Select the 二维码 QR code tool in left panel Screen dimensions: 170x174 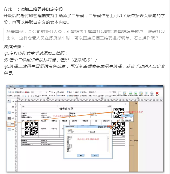pyautogui.click(x=11, y=124)
